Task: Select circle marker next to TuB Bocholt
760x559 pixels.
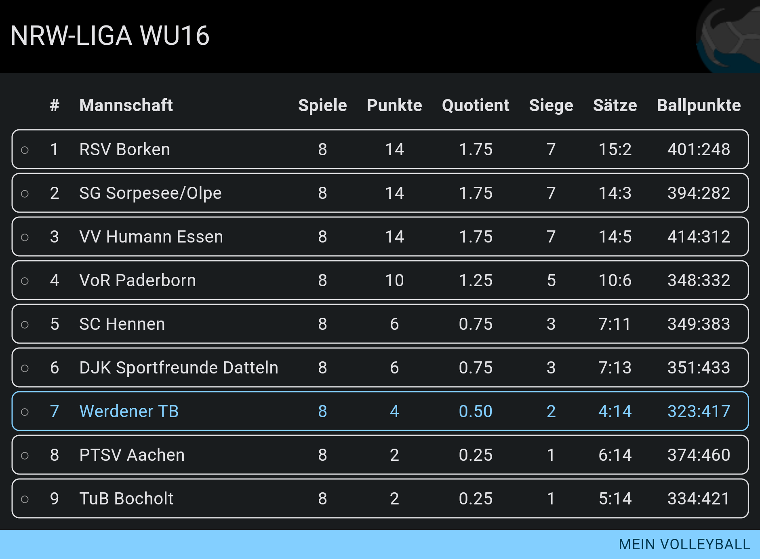Action: (25, 499)
